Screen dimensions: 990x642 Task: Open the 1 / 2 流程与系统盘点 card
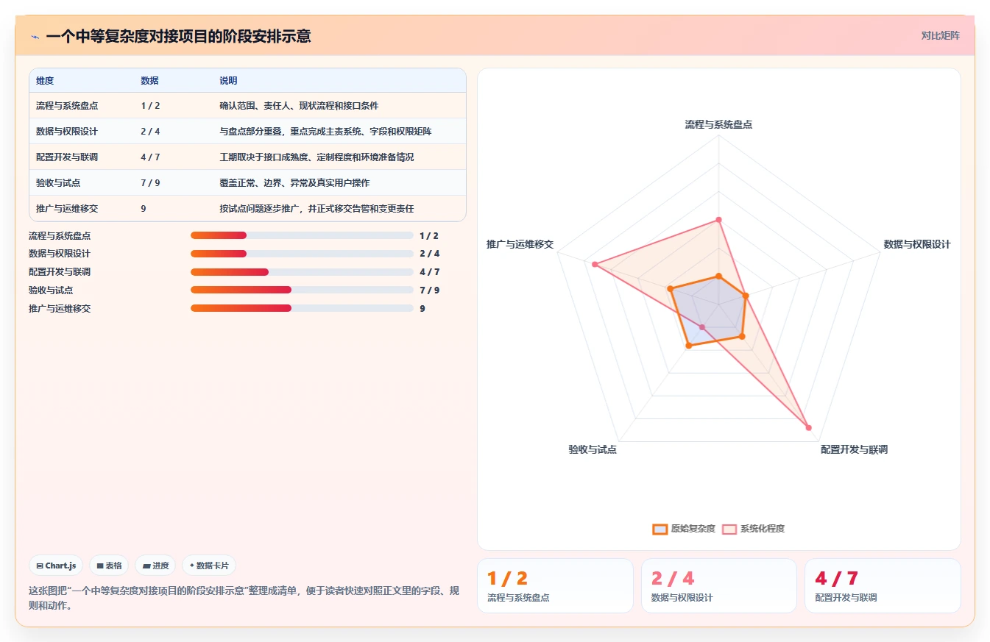point(555,585)
